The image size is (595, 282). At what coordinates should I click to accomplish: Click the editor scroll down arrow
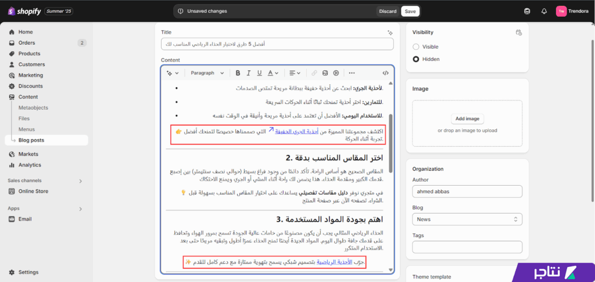391,269
